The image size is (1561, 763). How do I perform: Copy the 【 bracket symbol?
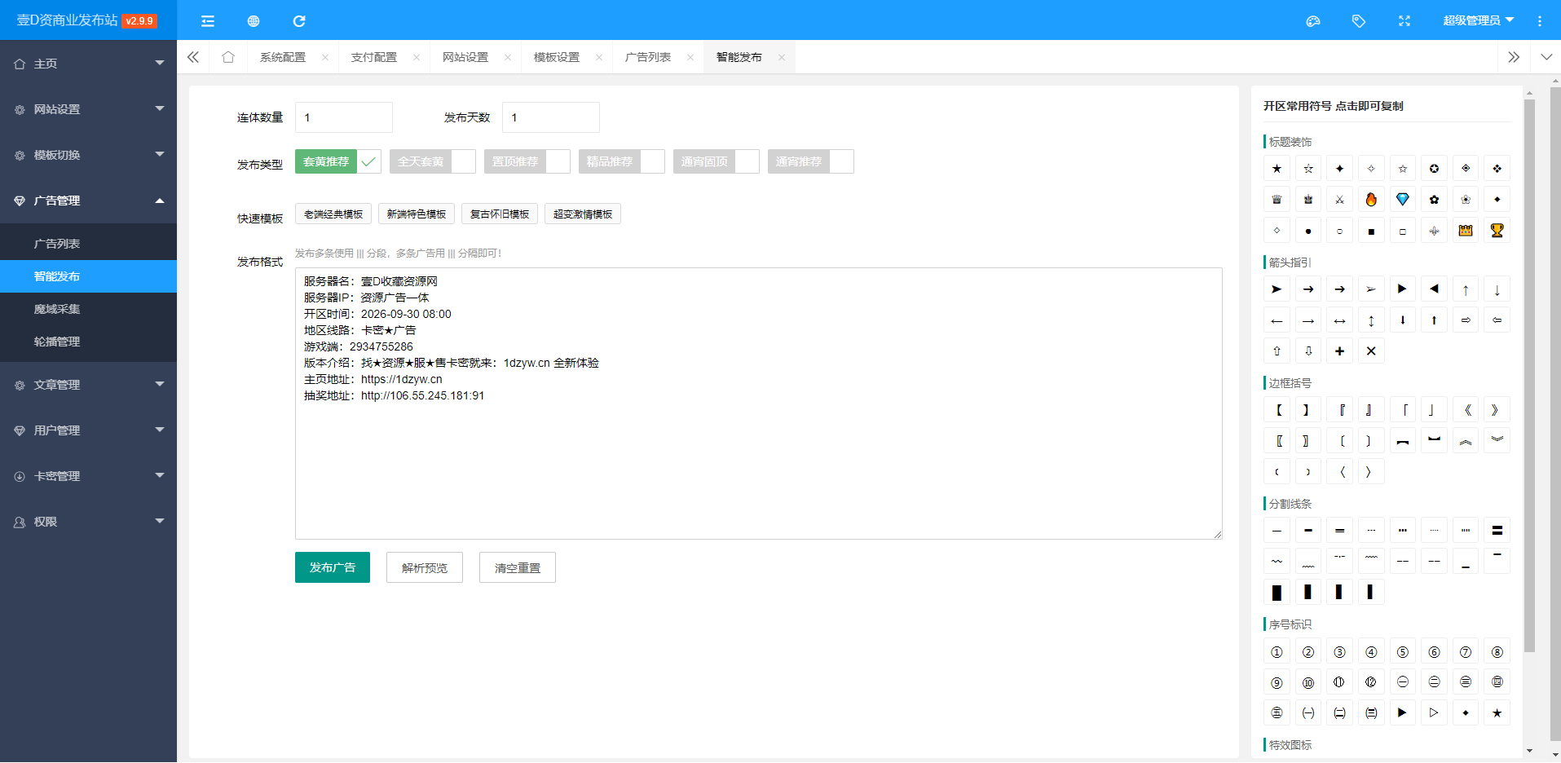click(1277, 410)
